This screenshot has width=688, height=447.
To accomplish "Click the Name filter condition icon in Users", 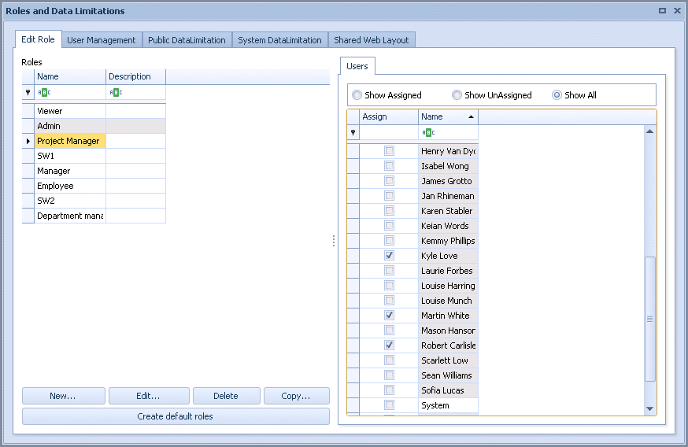I will (428, 133).
